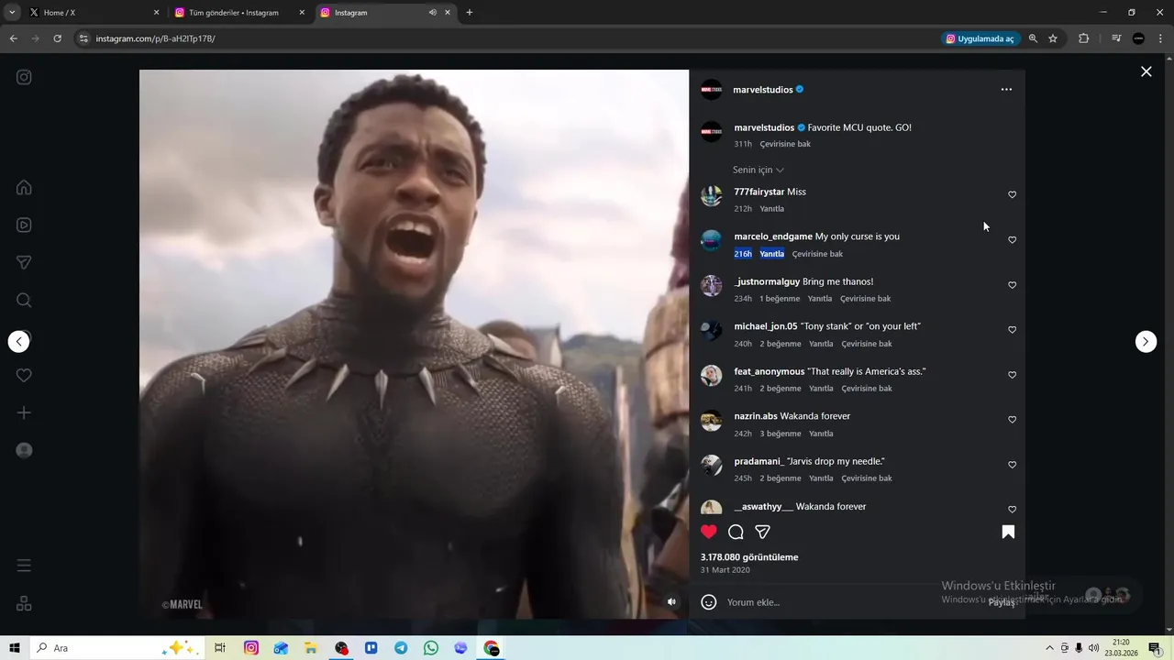
Task: Like the _justnormalguy comment
Action: [x=1013, y=285]
